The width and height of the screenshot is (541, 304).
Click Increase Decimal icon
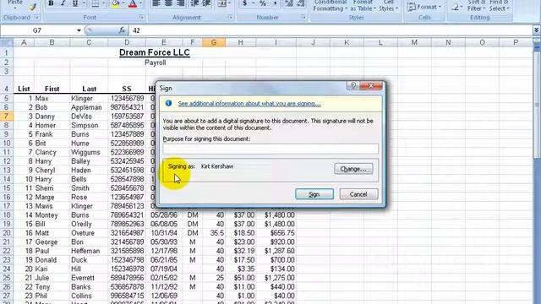289,3
